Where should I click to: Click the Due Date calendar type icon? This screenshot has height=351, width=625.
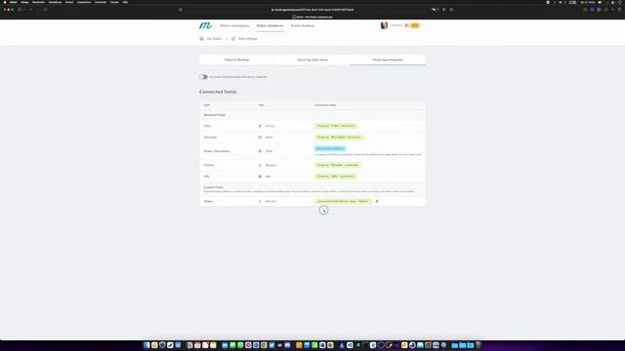260,137
